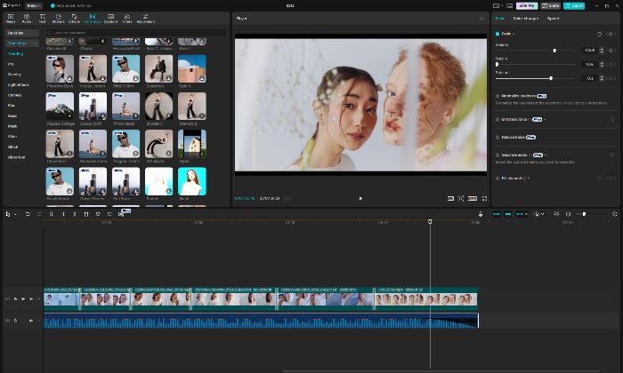The height and width of the screenshot is (373, 623).
Task: Expand the Enhance voice options dropdown
Action: (545, 119)
